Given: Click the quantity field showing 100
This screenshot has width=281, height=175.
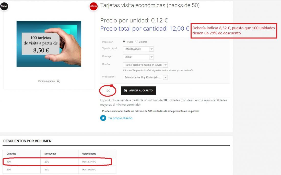Looking at the screenshot, I should coord(108,91).
